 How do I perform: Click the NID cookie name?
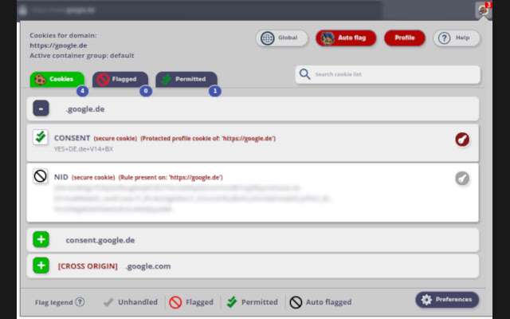pos(61,177)
